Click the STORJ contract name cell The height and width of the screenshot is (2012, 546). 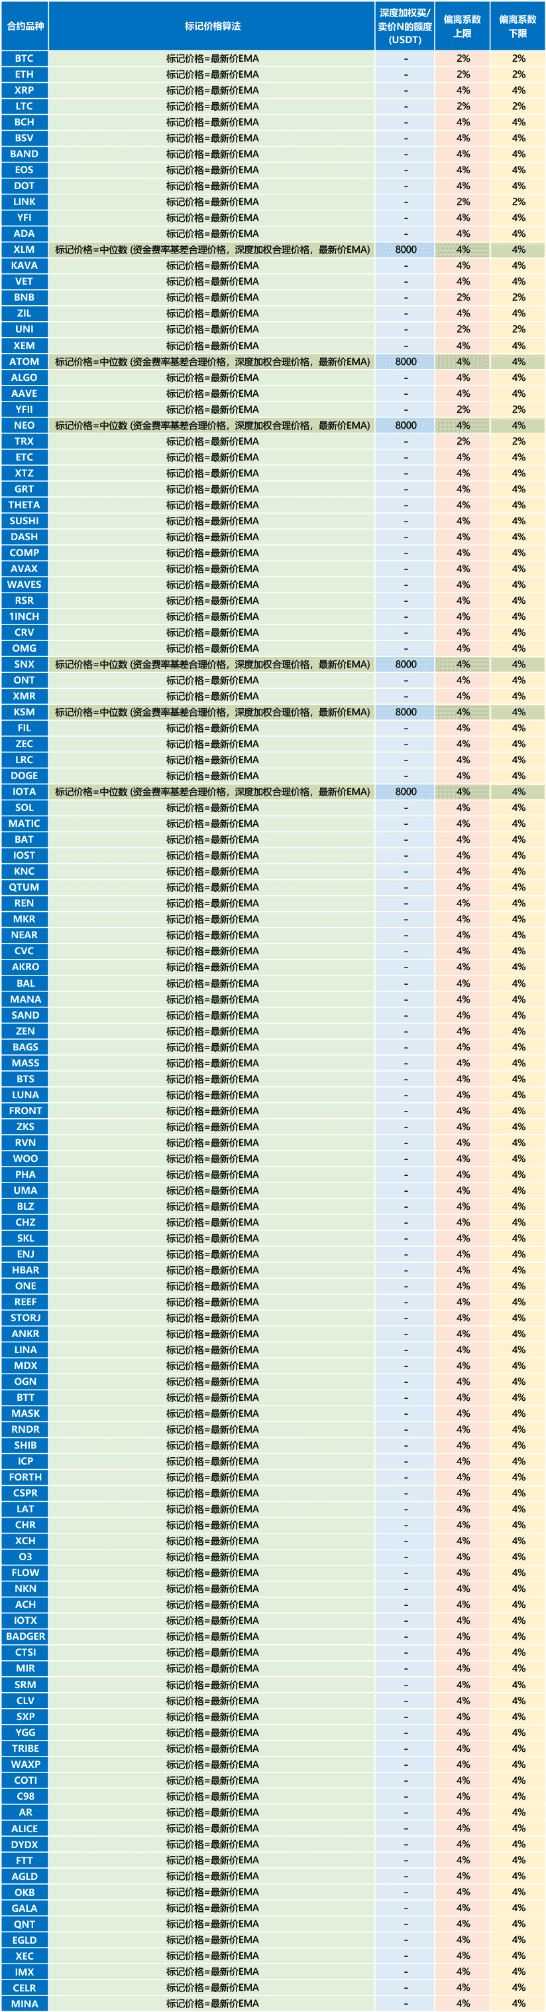pyautogui.click(x=24, y=1319)
